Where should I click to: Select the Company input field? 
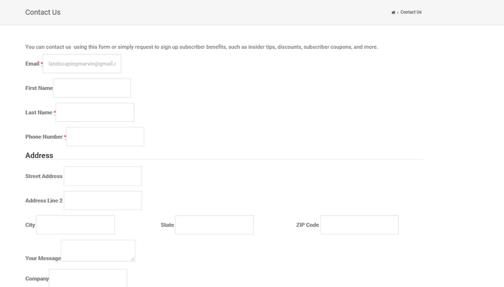(88, 278)
